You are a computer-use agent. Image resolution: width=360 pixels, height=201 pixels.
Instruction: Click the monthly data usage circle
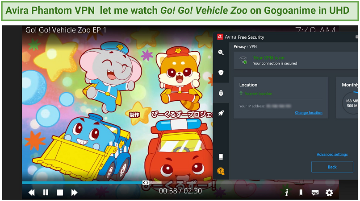point(351,103)
